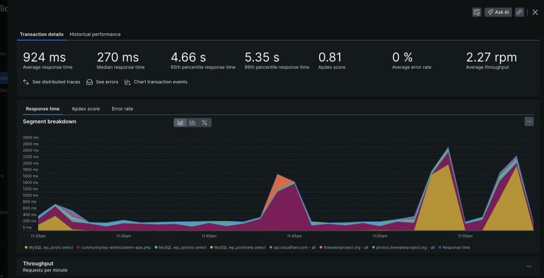This screenshot has width=544, height=278.
Task: Show the Error rate chart tab
Action: coord(122,109)
